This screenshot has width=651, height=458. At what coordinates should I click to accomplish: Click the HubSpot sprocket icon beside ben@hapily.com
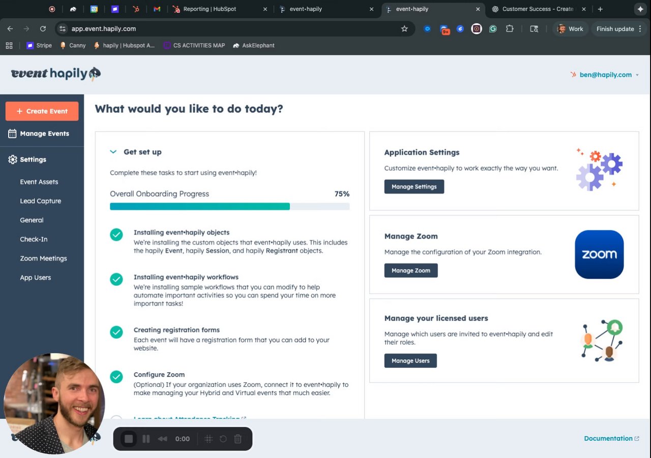574,75
